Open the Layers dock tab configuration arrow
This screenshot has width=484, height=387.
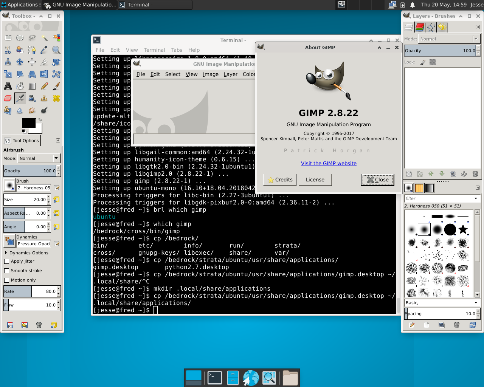pos(478,27)
